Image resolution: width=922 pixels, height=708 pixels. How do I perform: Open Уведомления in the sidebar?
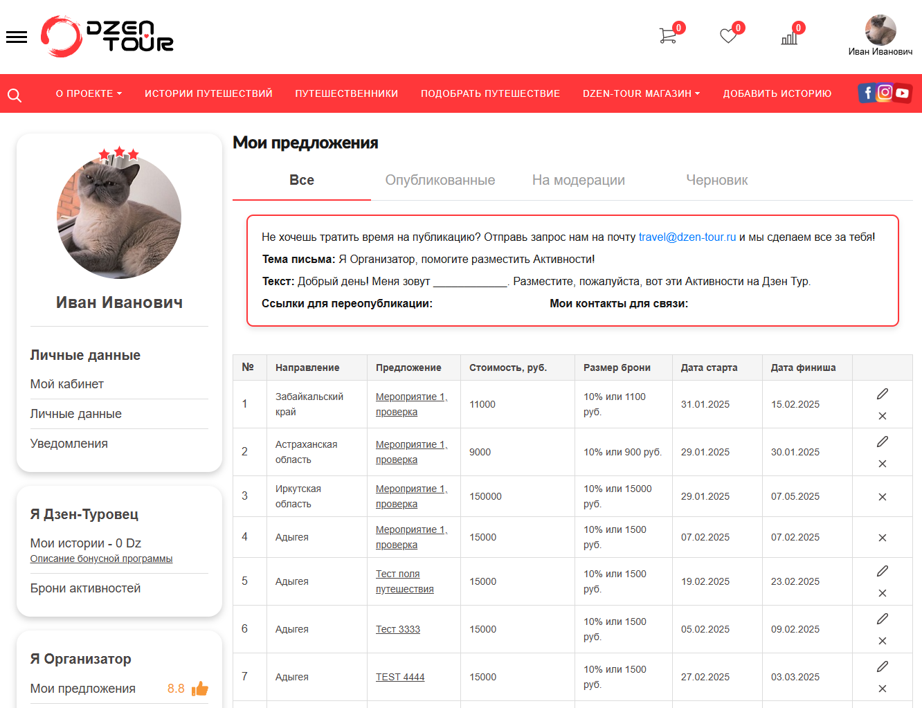click(x=69, y=444)
